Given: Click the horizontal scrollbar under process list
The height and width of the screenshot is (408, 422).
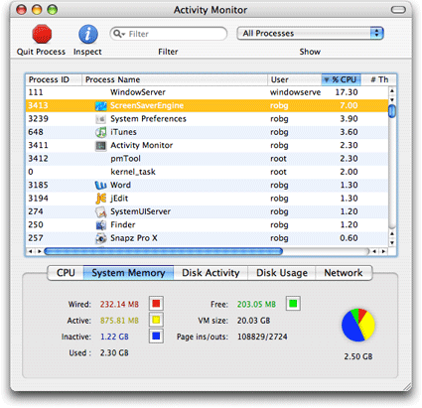Looking at the screenshot, I should (x=164, y=251).
